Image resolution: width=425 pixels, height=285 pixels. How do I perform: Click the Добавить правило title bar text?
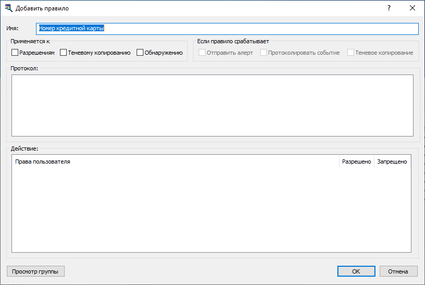pos(42,8)
